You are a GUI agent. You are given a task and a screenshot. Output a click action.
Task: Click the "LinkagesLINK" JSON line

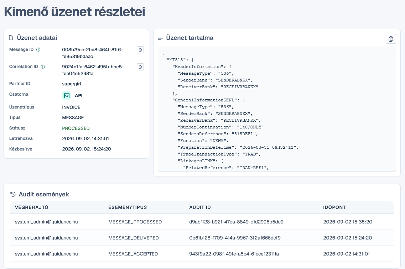coord(201,161)
